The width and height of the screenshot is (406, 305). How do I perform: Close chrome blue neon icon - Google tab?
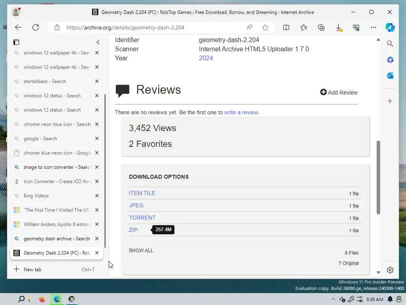pos(97,153)
